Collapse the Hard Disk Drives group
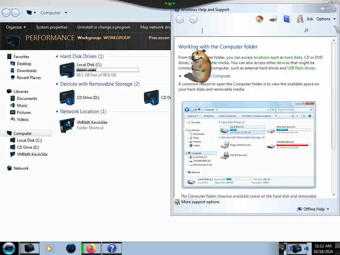 [x=57, y=56]
